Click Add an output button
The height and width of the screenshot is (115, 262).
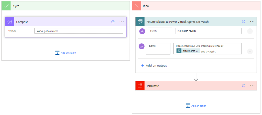pos(154,66)
